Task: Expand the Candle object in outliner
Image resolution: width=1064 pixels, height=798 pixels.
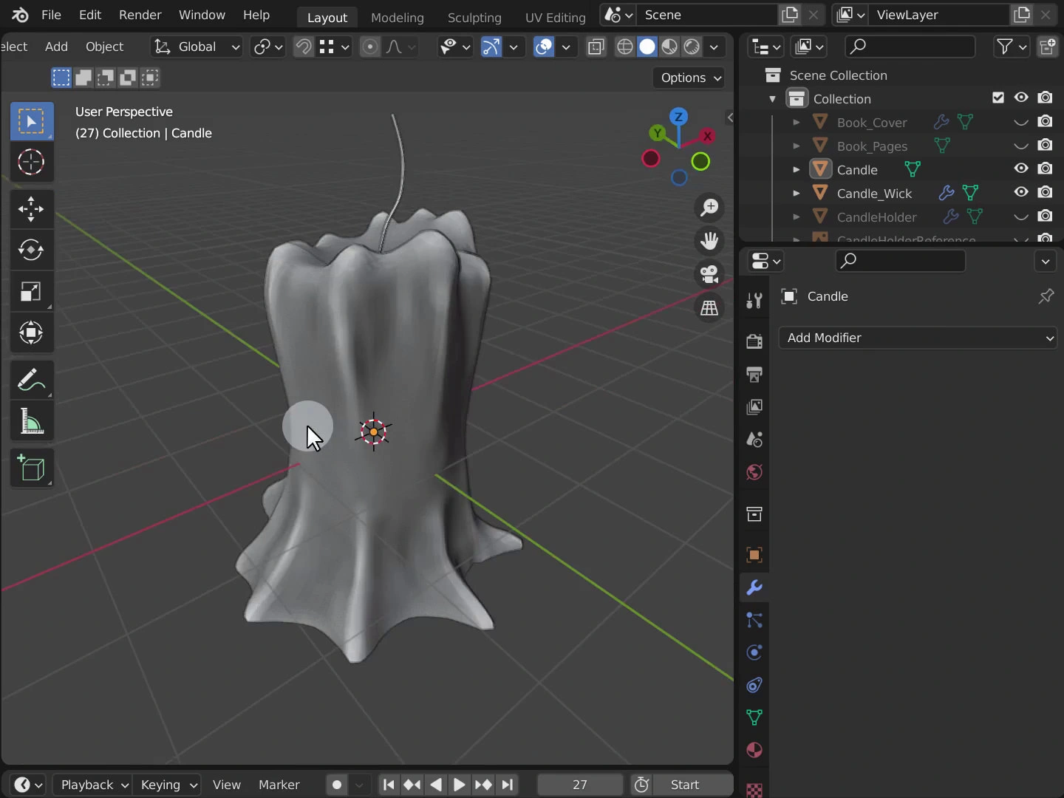Action: tap(797, 170)
